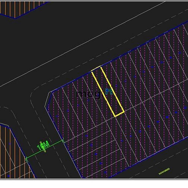Image resolution: width=188 pixels, height=188 pixels.
Task: Select the green dimension line across the road
Action: [x=45, y=150]
